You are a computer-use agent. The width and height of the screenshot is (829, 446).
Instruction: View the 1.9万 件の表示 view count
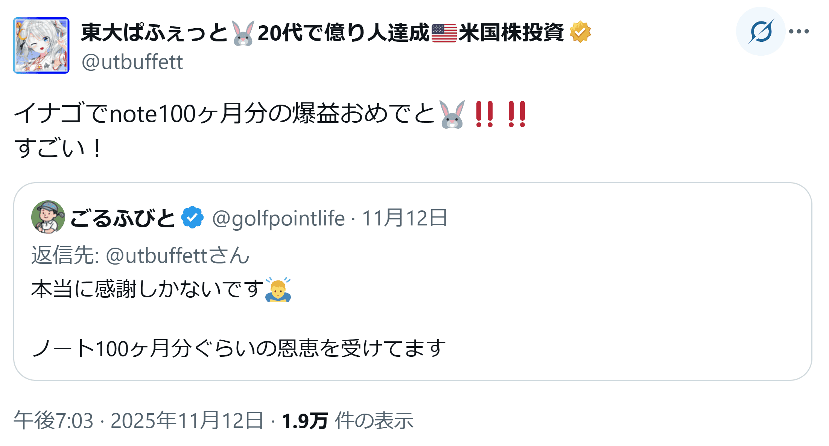tap(347, 420)
